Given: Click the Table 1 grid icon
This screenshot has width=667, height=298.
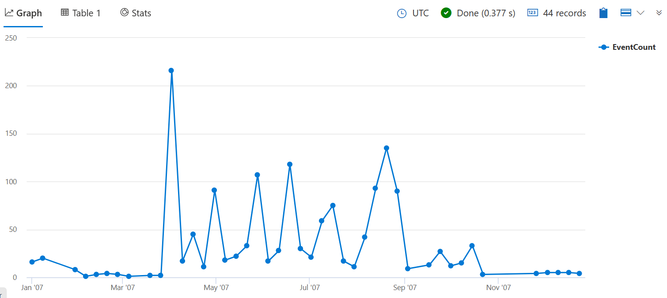Looking at the screenshot, I should pyautogui.click(x=65, y=13).
